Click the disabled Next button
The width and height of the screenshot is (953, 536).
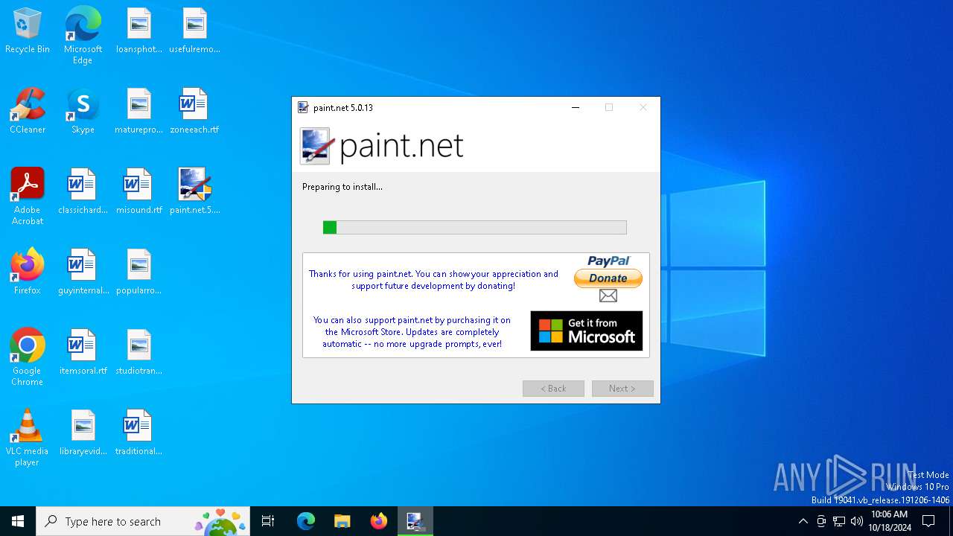pyautogui.click(x=622, y=389)
